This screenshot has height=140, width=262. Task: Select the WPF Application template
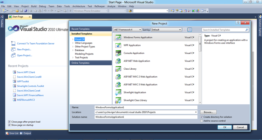coord(156,45)
